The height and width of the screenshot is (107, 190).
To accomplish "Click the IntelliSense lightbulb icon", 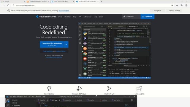I will (49, 89).
